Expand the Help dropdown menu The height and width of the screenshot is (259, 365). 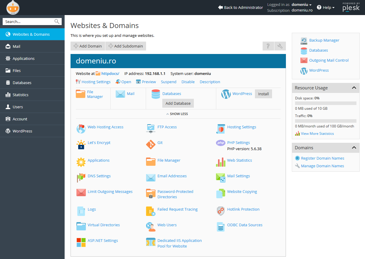click(326, 7)
